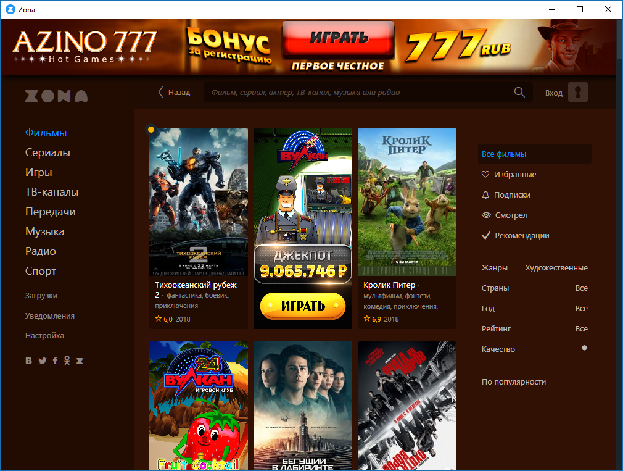The height and width of the screenshot is (471, 623).
Task: Click the yellow dot on Тихоокеанский рубеж poster
Action: [151, 129]
